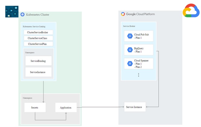Click the Cloud Spanner plans text
The width and height of the screenshot is (201, 127).
click(141, 64)
